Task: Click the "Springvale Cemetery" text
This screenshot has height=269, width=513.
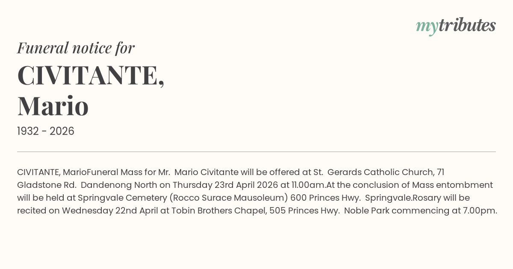Action: pyautogui.click(x=117, y=198)
